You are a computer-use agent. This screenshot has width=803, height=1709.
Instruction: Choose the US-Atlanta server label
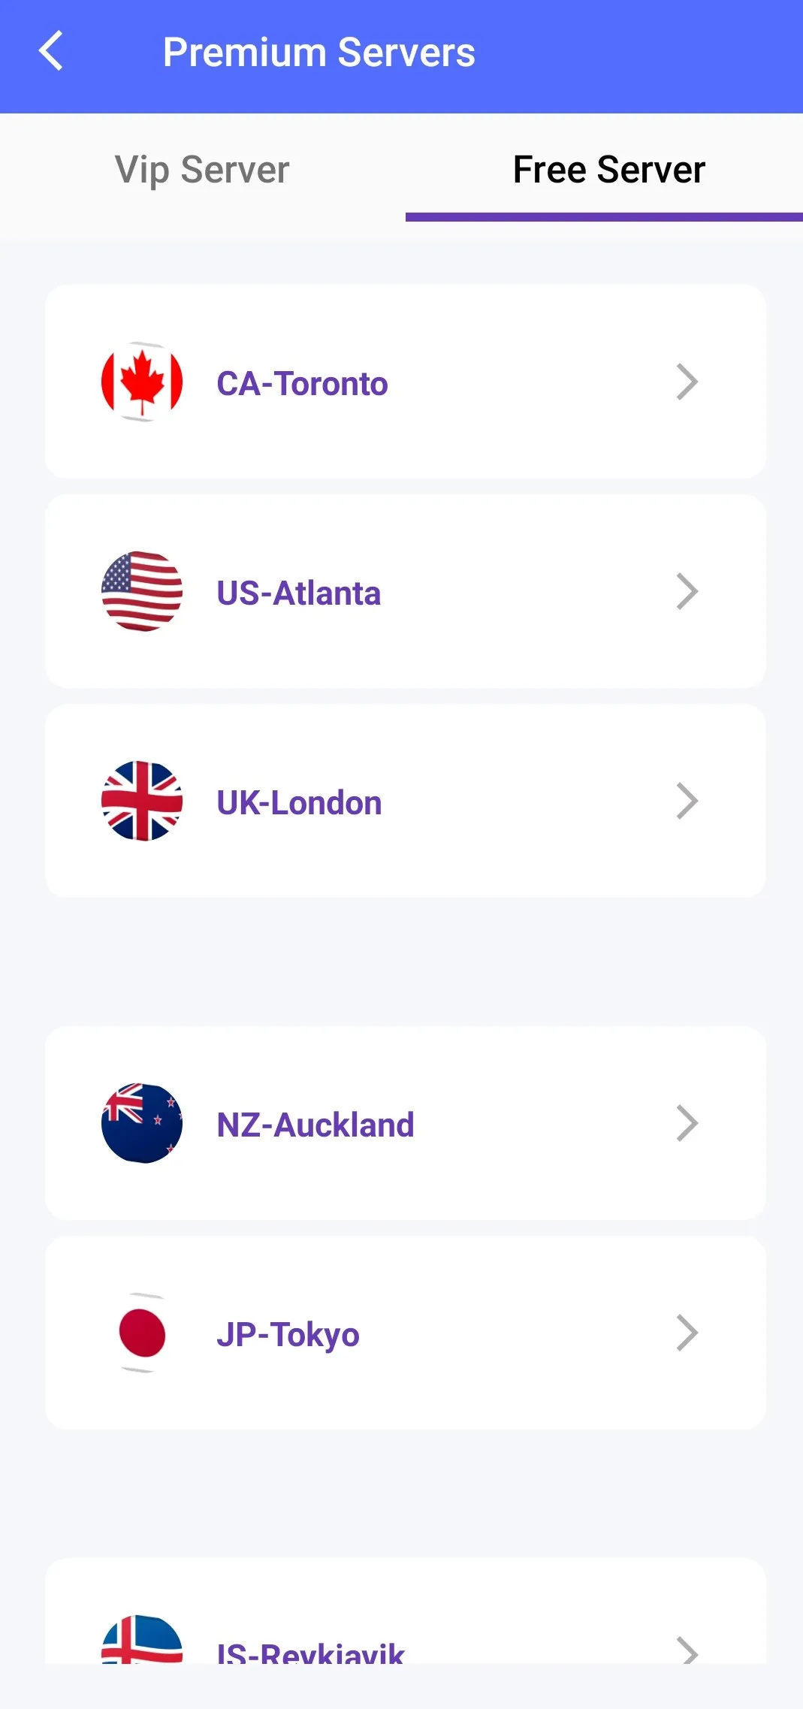[x=298, y=593]
